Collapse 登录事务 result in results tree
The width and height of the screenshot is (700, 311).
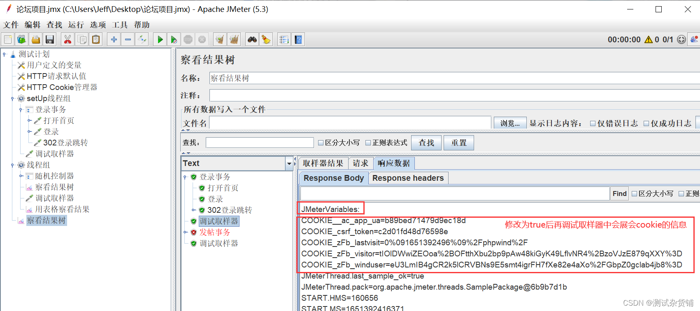click(185, 177)
